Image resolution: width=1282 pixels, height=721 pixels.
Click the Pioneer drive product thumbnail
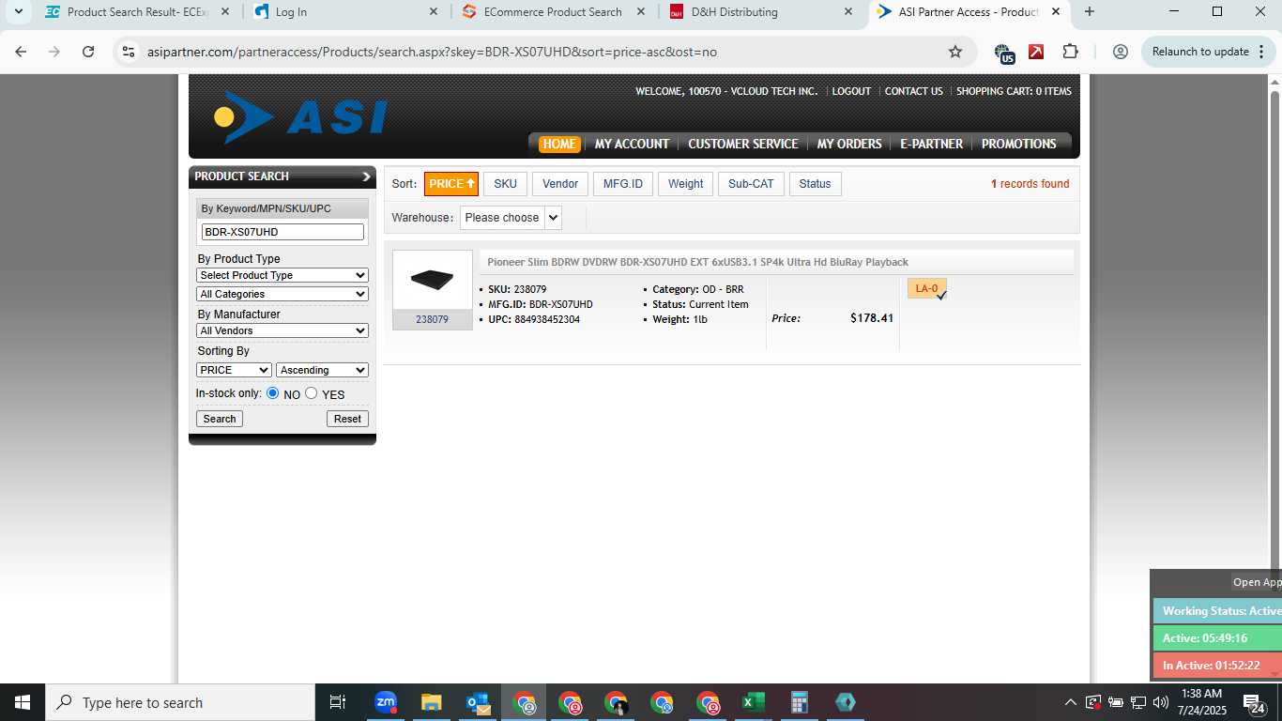(x=433, y=280)
